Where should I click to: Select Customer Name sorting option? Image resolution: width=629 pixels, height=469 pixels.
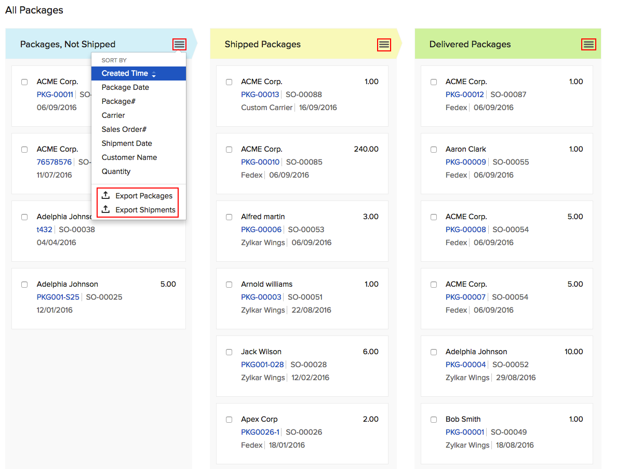tap(129, 157)
